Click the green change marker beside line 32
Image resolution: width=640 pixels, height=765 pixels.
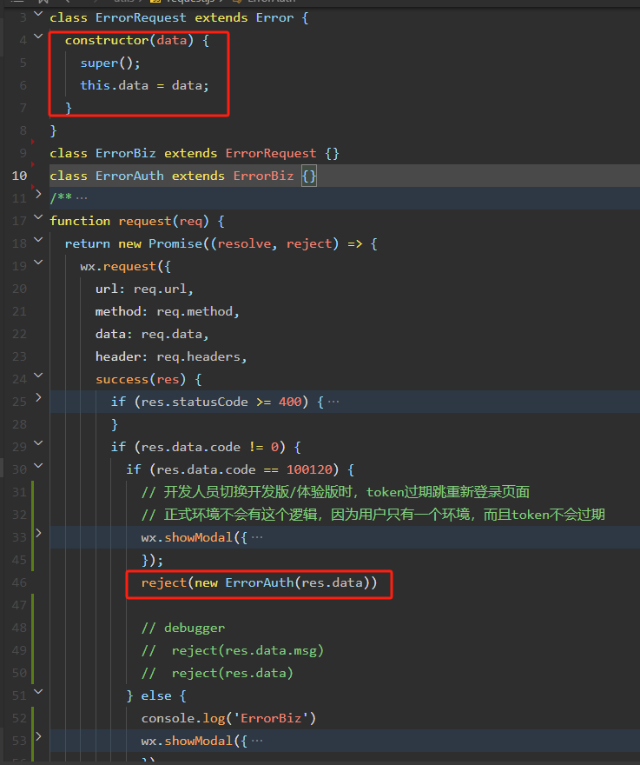[33, 515]
